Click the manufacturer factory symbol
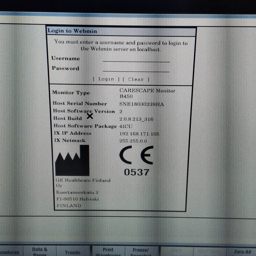This screenshot has width=256, height=256. coord(72,160)
